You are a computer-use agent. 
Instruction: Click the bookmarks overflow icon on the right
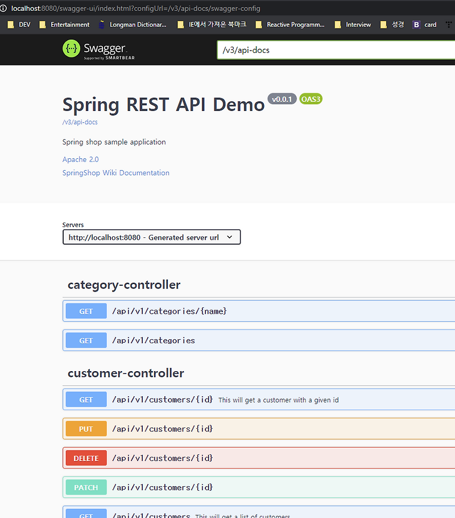click(x=448, y=24)
